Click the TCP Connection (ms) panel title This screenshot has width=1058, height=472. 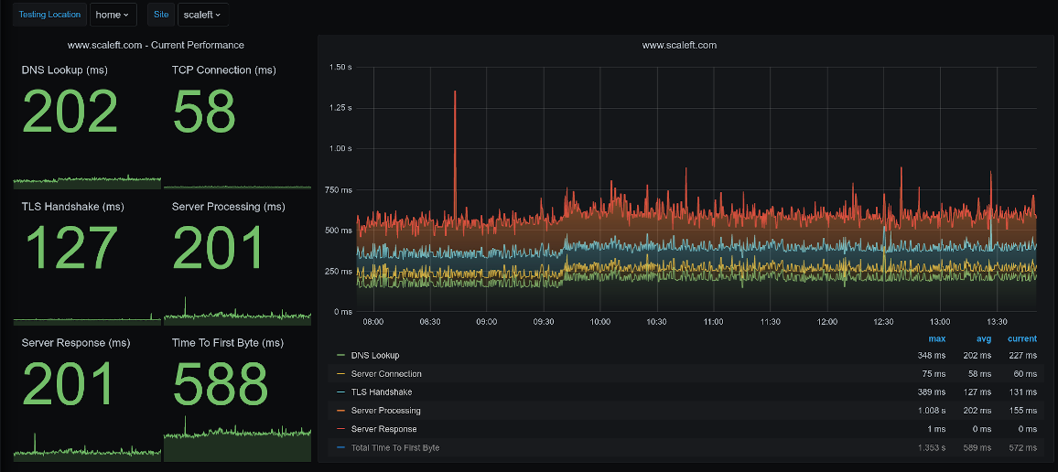point(224,70)
